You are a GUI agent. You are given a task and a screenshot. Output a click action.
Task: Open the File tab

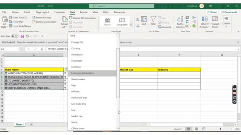pos(4,12)
